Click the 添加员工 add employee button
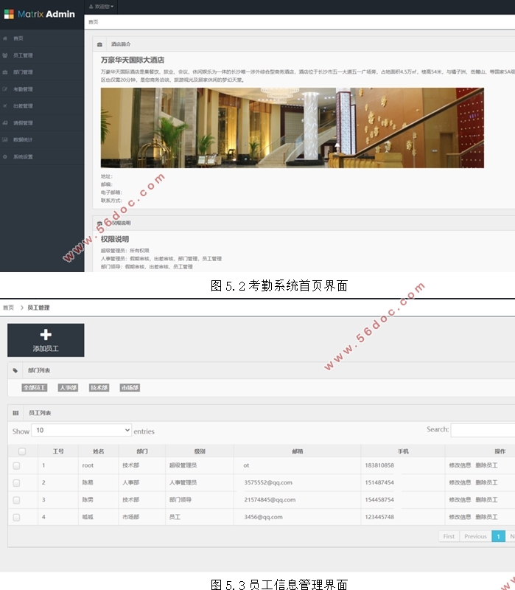Image resolution: width=515 pixels, height=590 pixels. click(46, 340)
